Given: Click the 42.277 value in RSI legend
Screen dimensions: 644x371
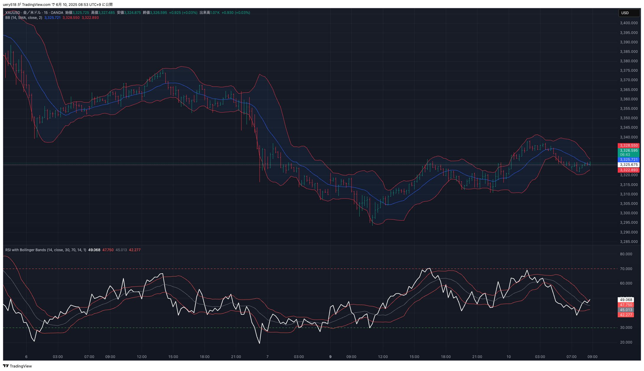Looking at the screenshot, I should (x=135, y=250).
